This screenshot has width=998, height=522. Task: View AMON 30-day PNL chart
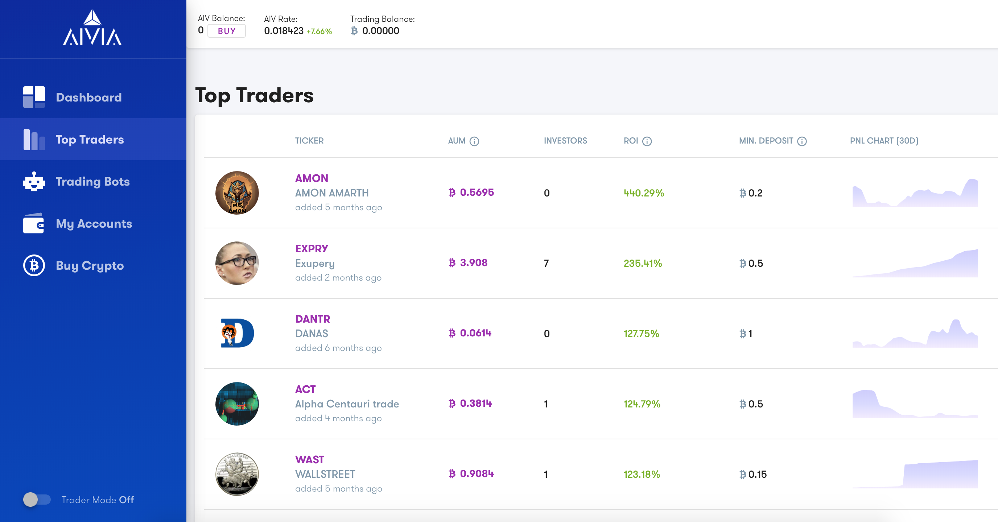(915, 193)
